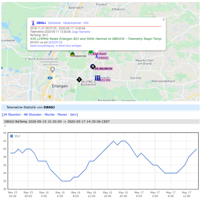Open the OE2XZR-10 igate link
The width and height of the screenshot is (201, 199).
[55, 42]
